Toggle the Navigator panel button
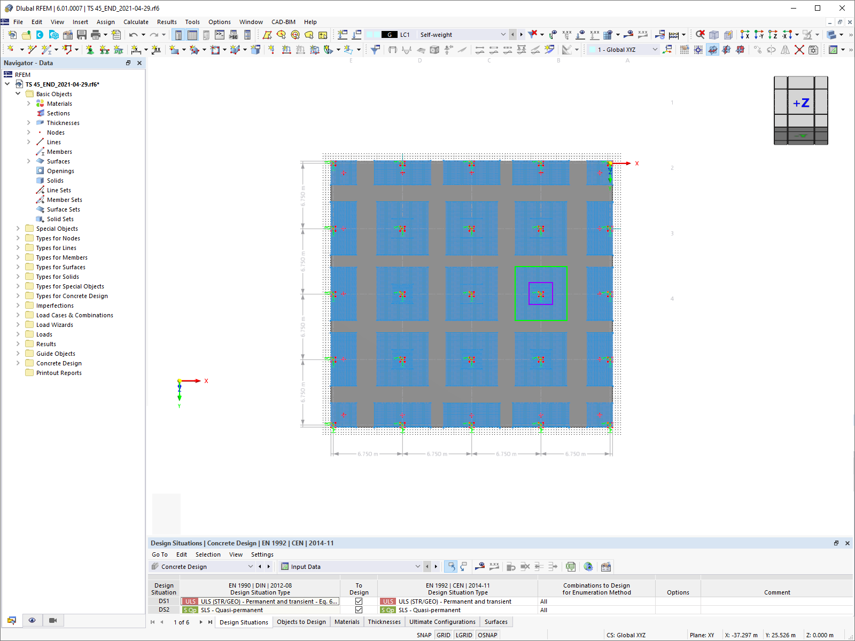The image size is (855, 641). point(178,35)
